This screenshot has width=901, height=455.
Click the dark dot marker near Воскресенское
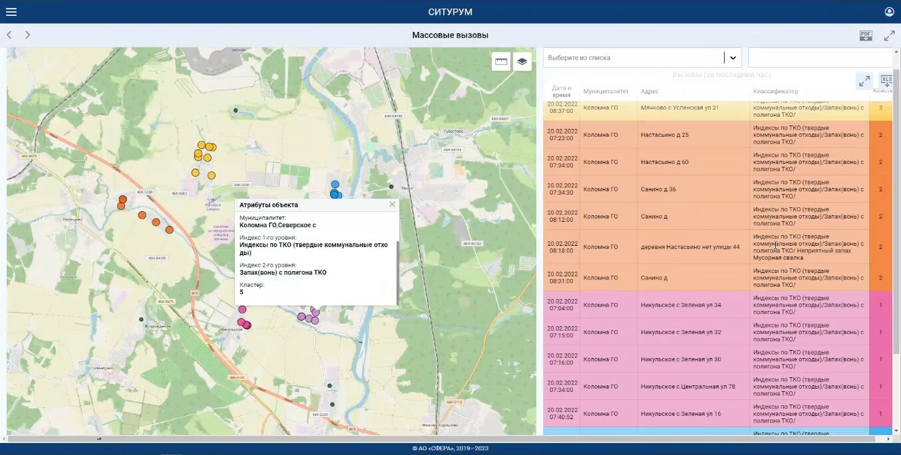tap(141, 319)
